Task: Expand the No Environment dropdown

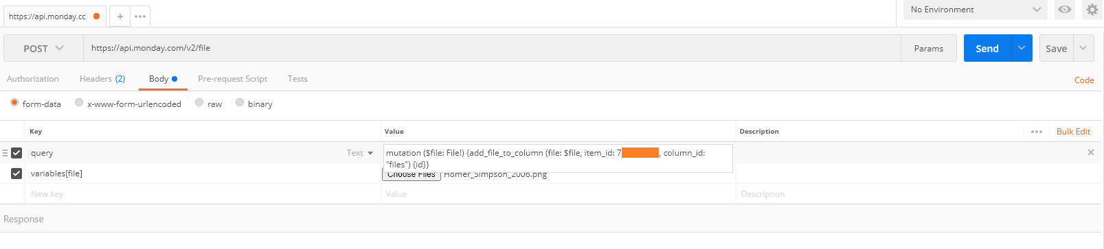Action: (x=975, y=10)
